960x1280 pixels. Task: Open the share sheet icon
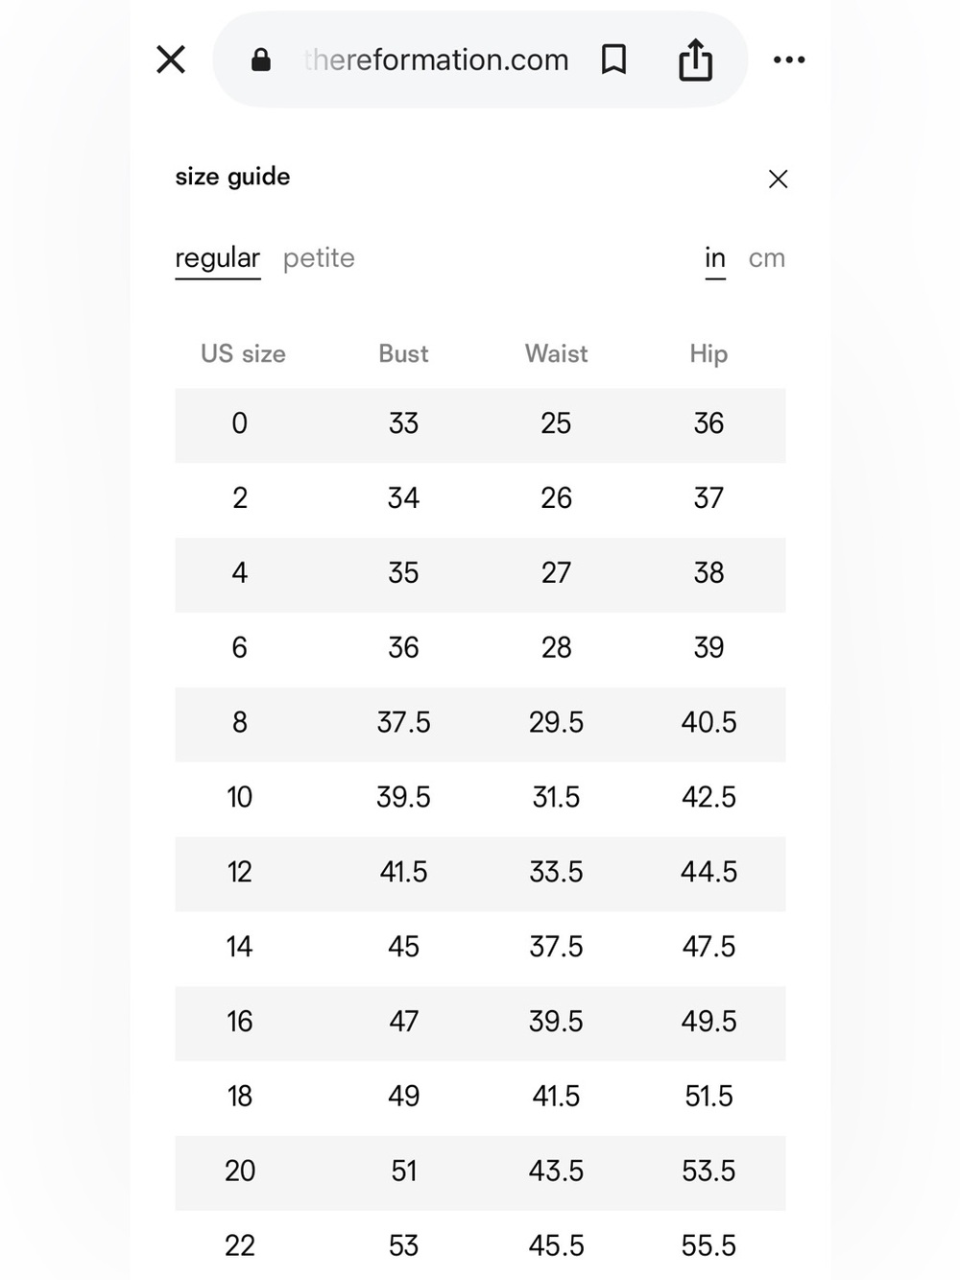point(696,60)
